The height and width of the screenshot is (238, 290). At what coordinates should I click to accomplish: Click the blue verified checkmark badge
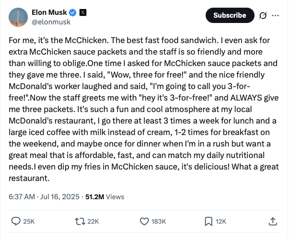(x=72, y=12)
